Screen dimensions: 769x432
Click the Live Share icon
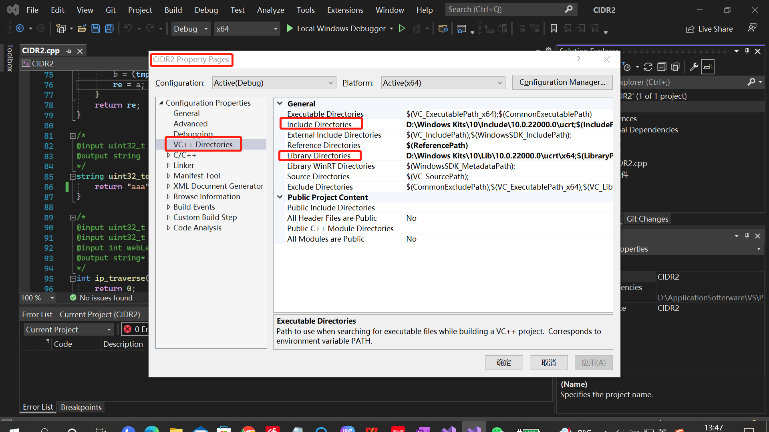tap(690, 29)
